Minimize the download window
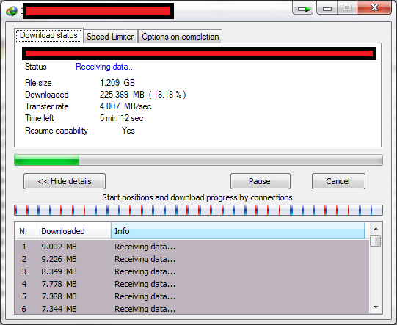 pyautogui.click(x=327, y=8)
